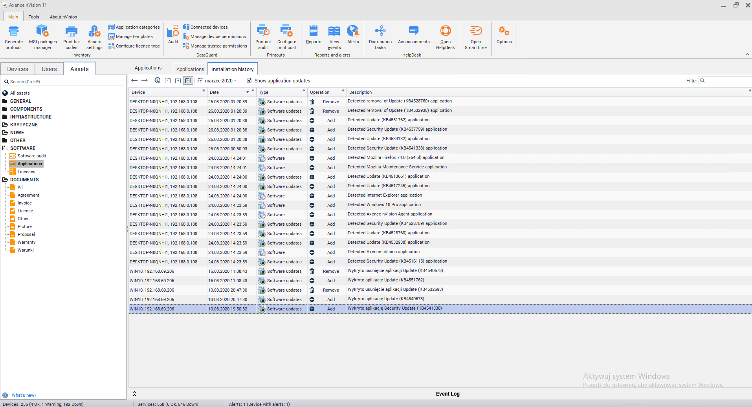
Task: Click the Filter input field
Action: (727, 81)
